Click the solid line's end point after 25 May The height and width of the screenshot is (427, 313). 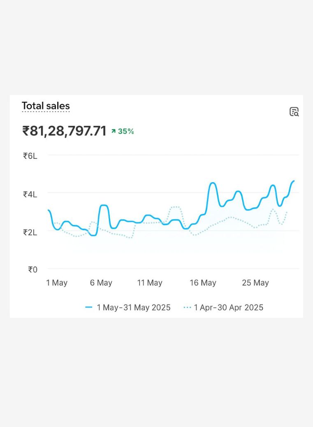tap(294, 181)
